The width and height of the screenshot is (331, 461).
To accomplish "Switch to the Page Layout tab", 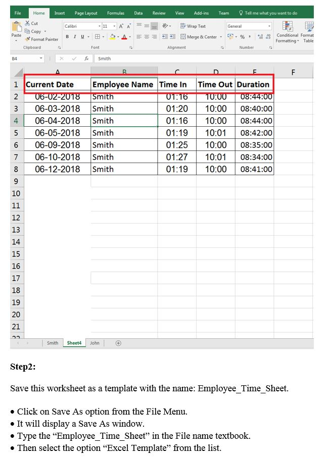I will [86, 13].
